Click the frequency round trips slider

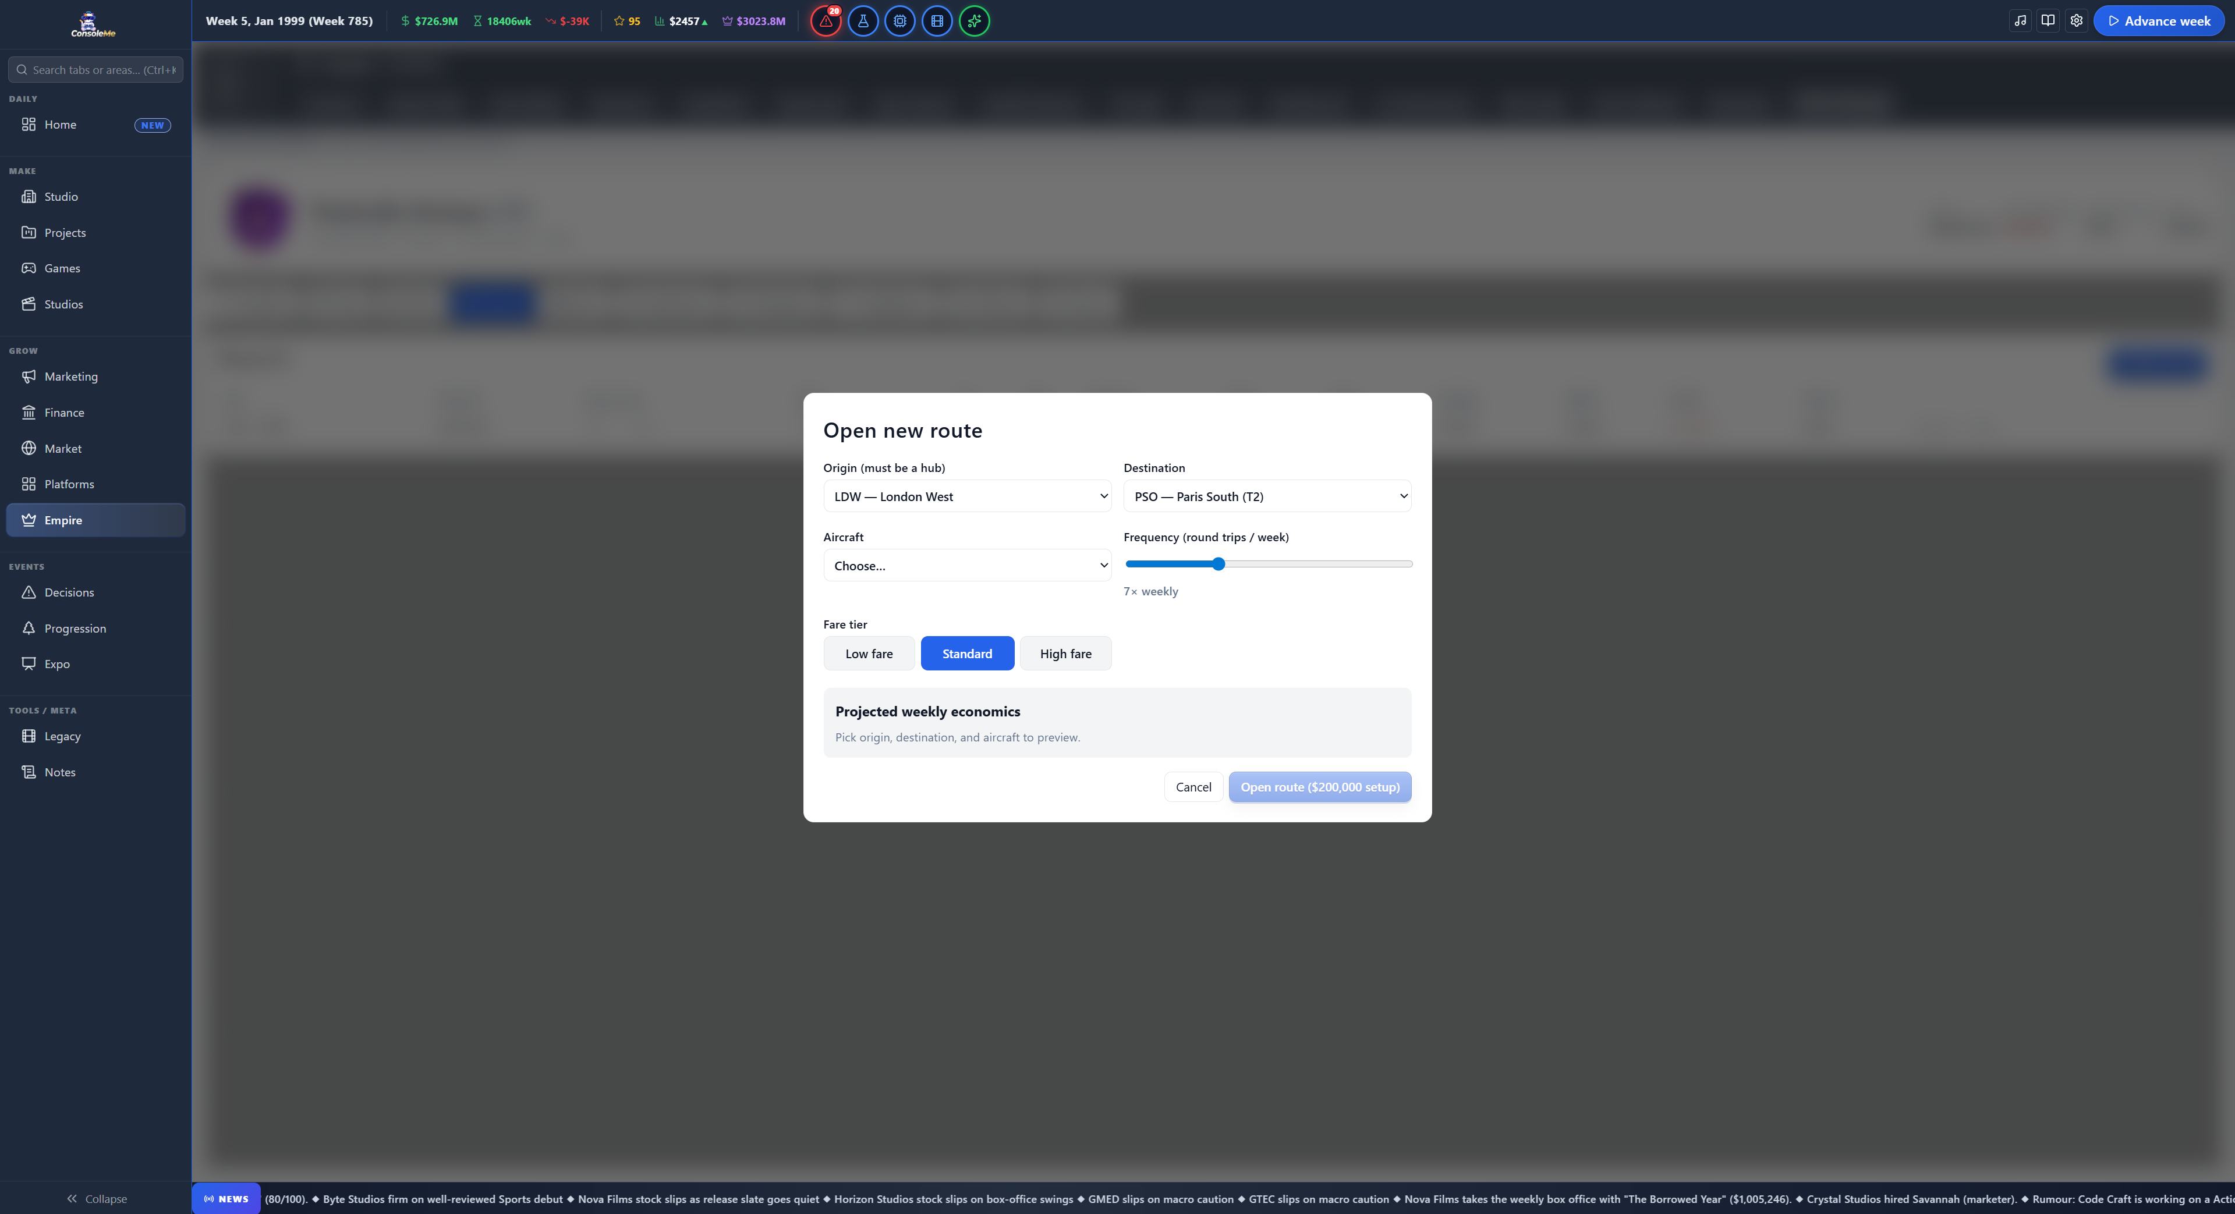tap(1269, 565)
